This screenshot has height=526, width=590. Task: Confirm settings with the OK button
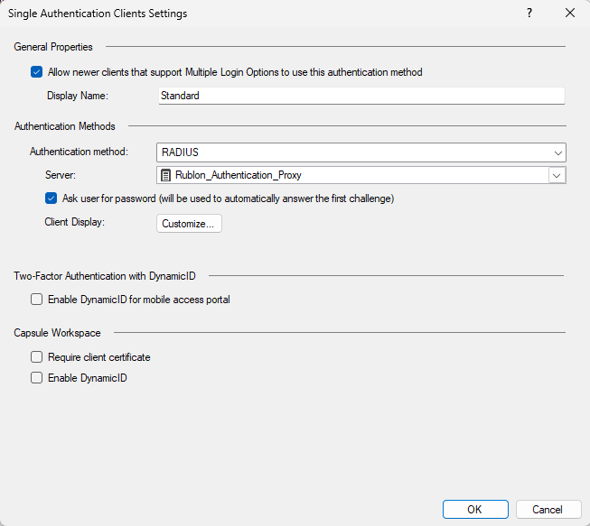(475, 510)
